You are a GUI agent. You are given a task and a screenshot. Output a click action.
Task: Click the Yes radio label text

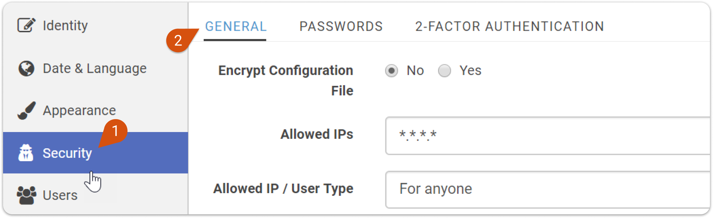[x=470, y=71]
